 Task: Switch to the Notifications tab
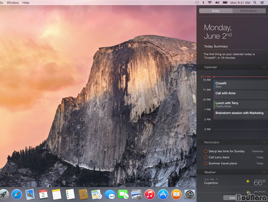[x=249, y=11]
